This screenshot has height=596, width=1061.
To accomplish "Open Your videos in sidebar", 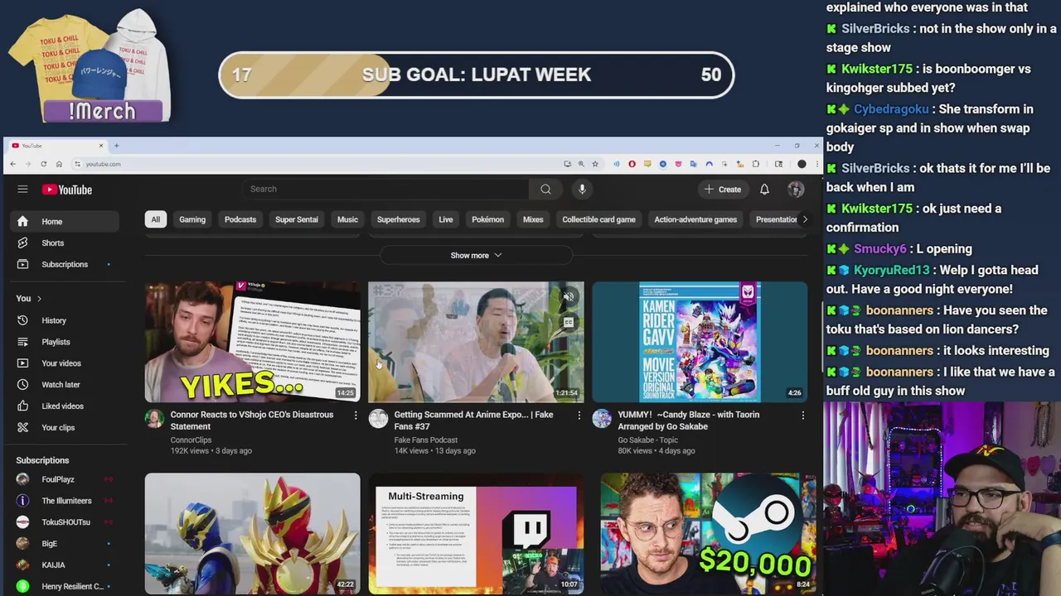I will click(x=64, y=363).
